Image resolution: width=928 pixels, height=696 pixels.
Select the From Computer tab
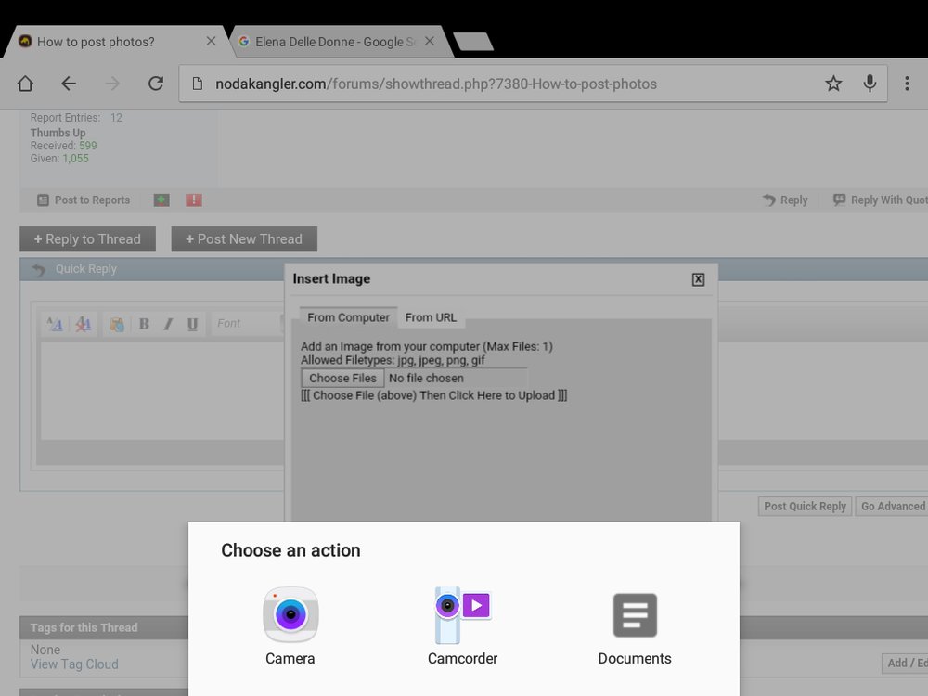(348, 317)
